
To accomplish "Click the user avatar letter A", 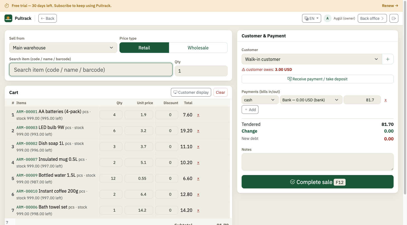I will click(327, 18).
